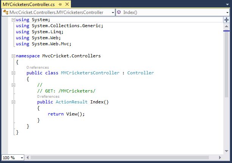The width and height of the screenshot is (232, 163).
Task: Click the class icon in navigation bar
Action: [6, 12]
